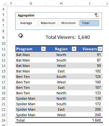The height and width of the screenshot is (126, 109).
Task: Select the Minimum slicer button
Action: (69, 23)
